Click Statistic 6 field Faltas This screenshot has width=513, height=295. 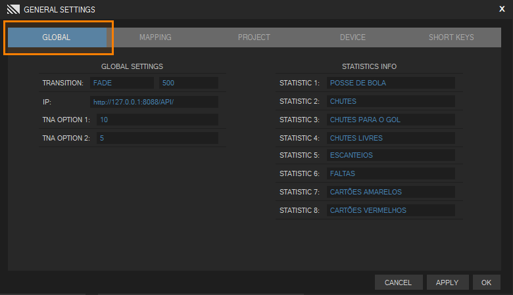[x=391, y=173]
